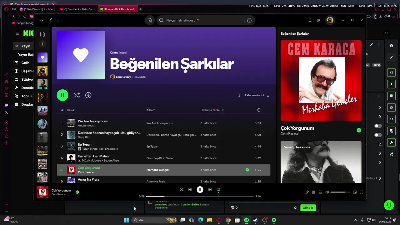Collapse Your Library sidebar icon
The image size is (400, 225).
point(42,34)
